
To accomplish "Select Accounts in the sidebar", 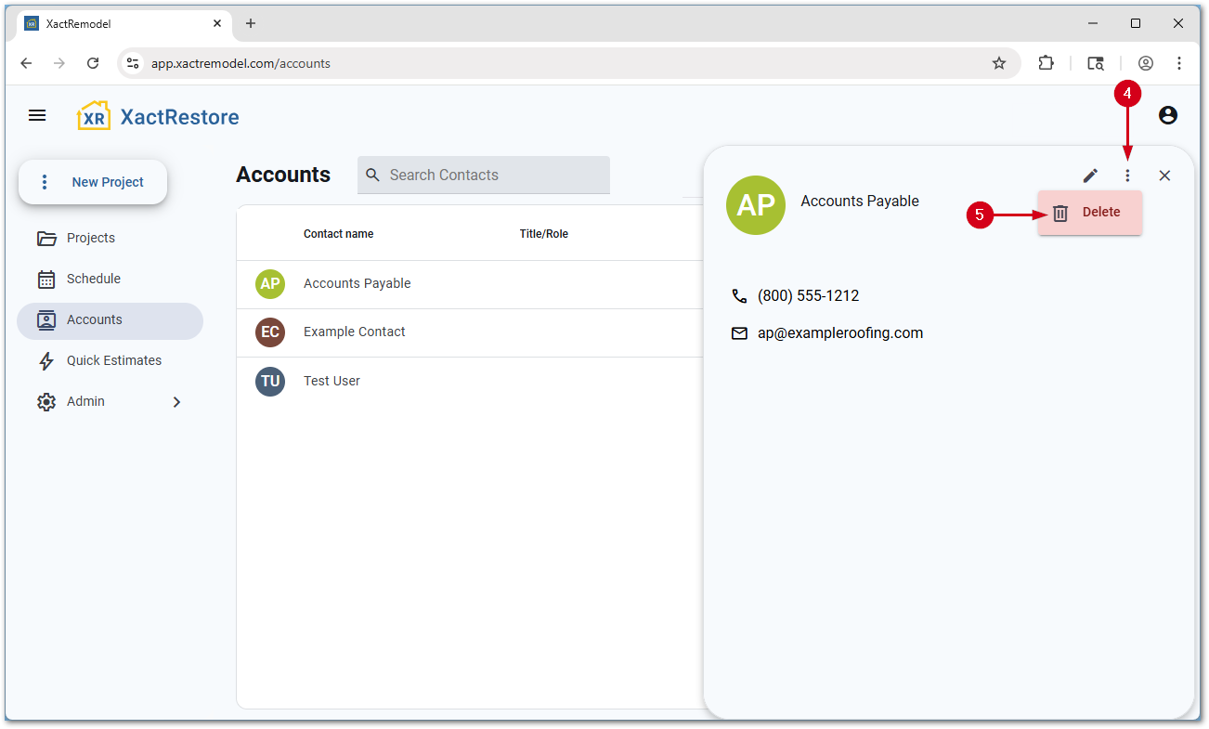I will (x=110, y=319).
